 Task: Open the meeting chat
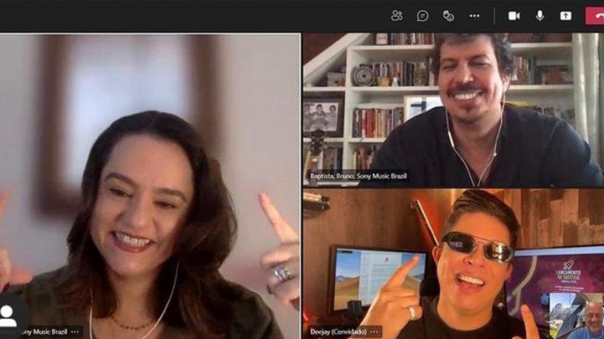pyautogui.click(x=423, y=16)
